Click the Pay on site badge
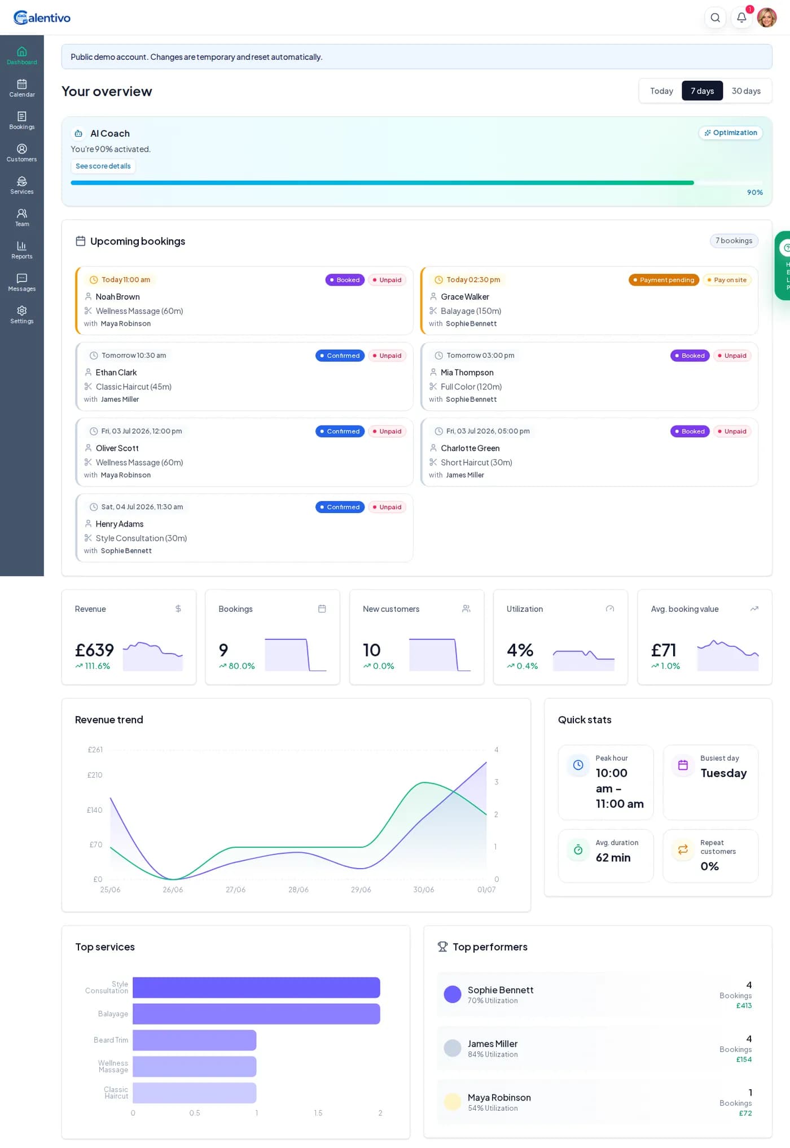The image size is (790, 1148). point(727,280)
